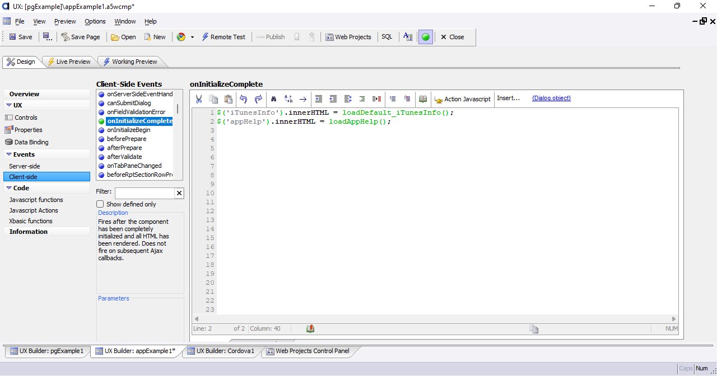
Task: Switch to the Working Preview tab
Action: pos(129,62)
